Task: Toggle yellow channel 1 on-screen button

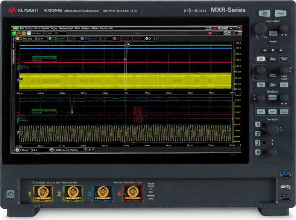Action: (x=18, y=38)
